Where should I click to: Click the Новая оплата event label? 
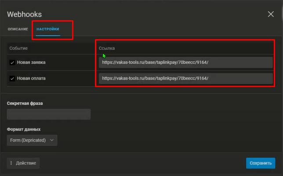point(31,79)
